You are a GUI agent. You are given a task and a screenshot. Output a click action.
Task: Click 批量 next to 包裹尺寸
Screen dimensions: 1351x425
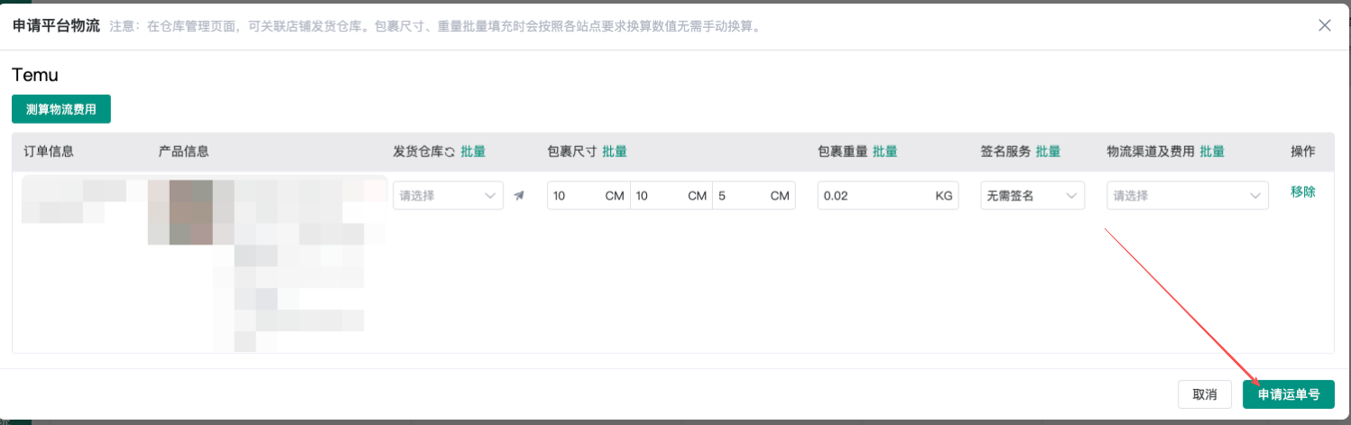click(x=615, y=152)
